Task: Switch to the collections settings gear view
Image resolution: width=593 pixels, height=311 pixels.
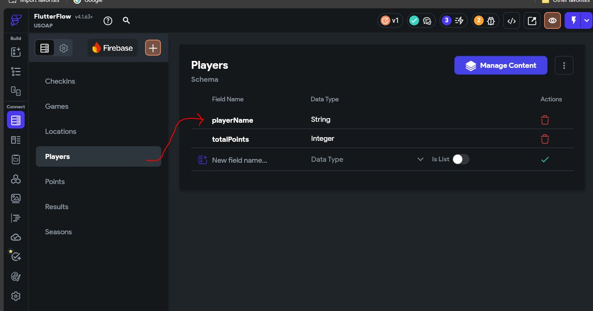Action: coord(64,48)
